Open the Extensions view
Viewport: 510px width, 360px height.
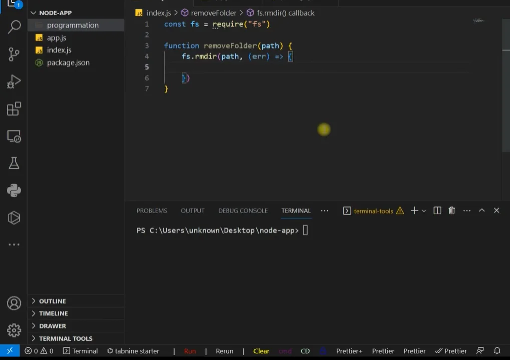(x=14, y=109)
